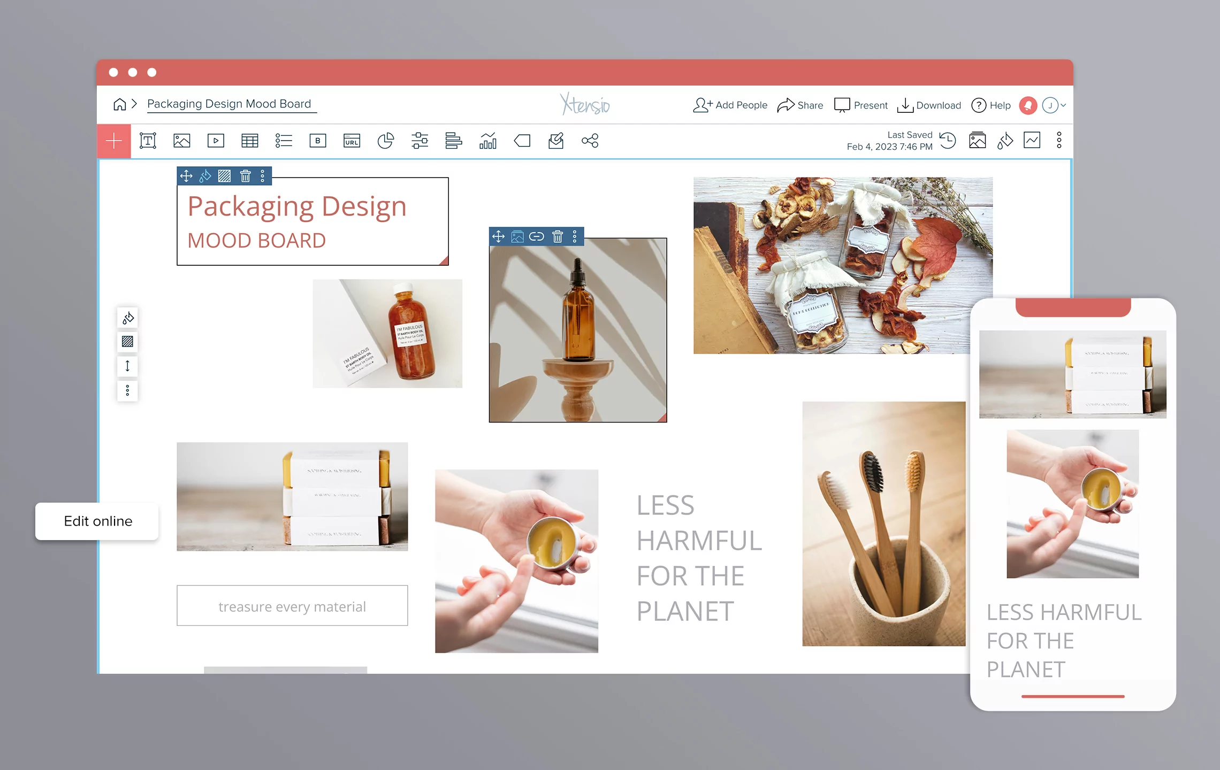Open the left sidebar three-dot section menu
This screenshot has width=1220, height=770.
click(x=127, y=391)
